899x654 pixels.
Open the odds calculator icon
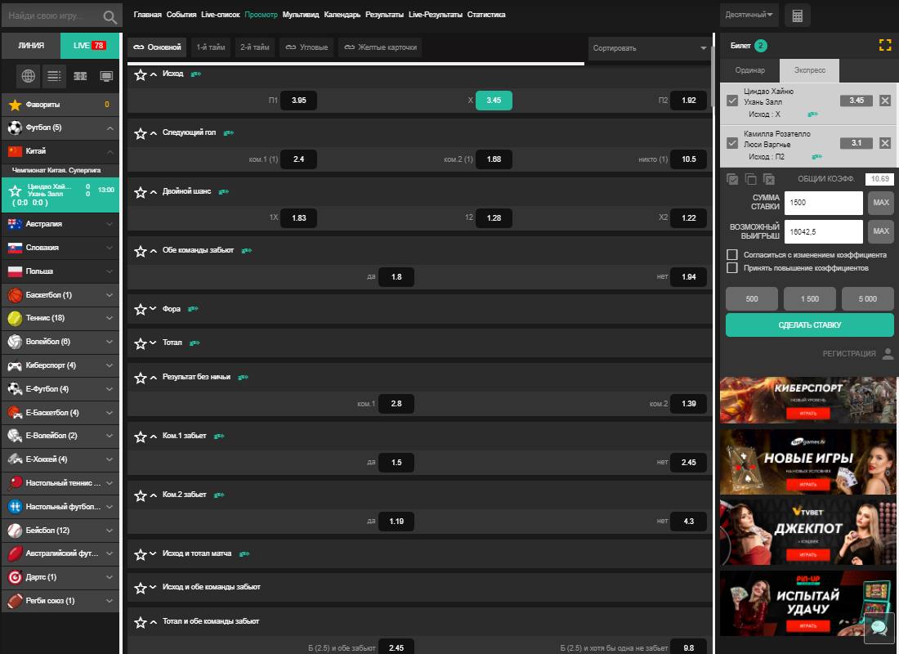797,16
